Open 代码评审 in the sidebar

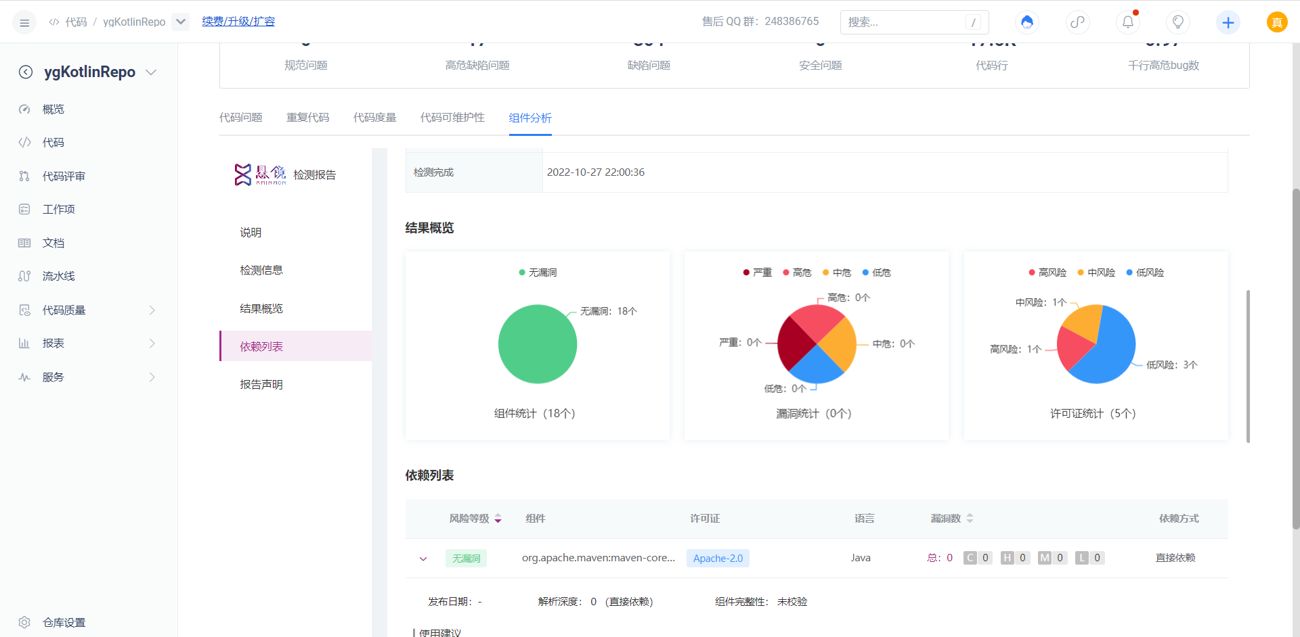64,176
